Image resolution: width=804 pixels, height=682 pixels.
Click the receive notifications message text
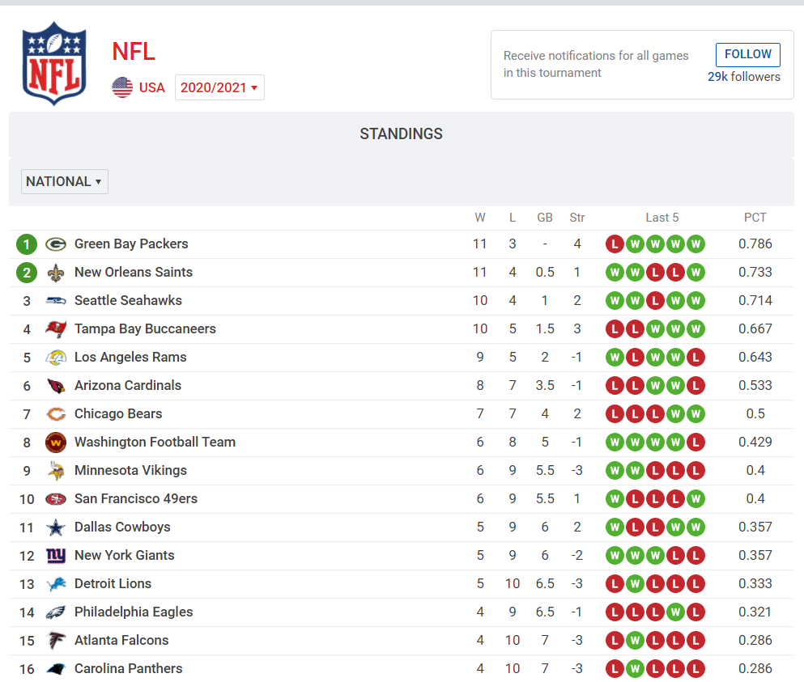coord(596,64)
